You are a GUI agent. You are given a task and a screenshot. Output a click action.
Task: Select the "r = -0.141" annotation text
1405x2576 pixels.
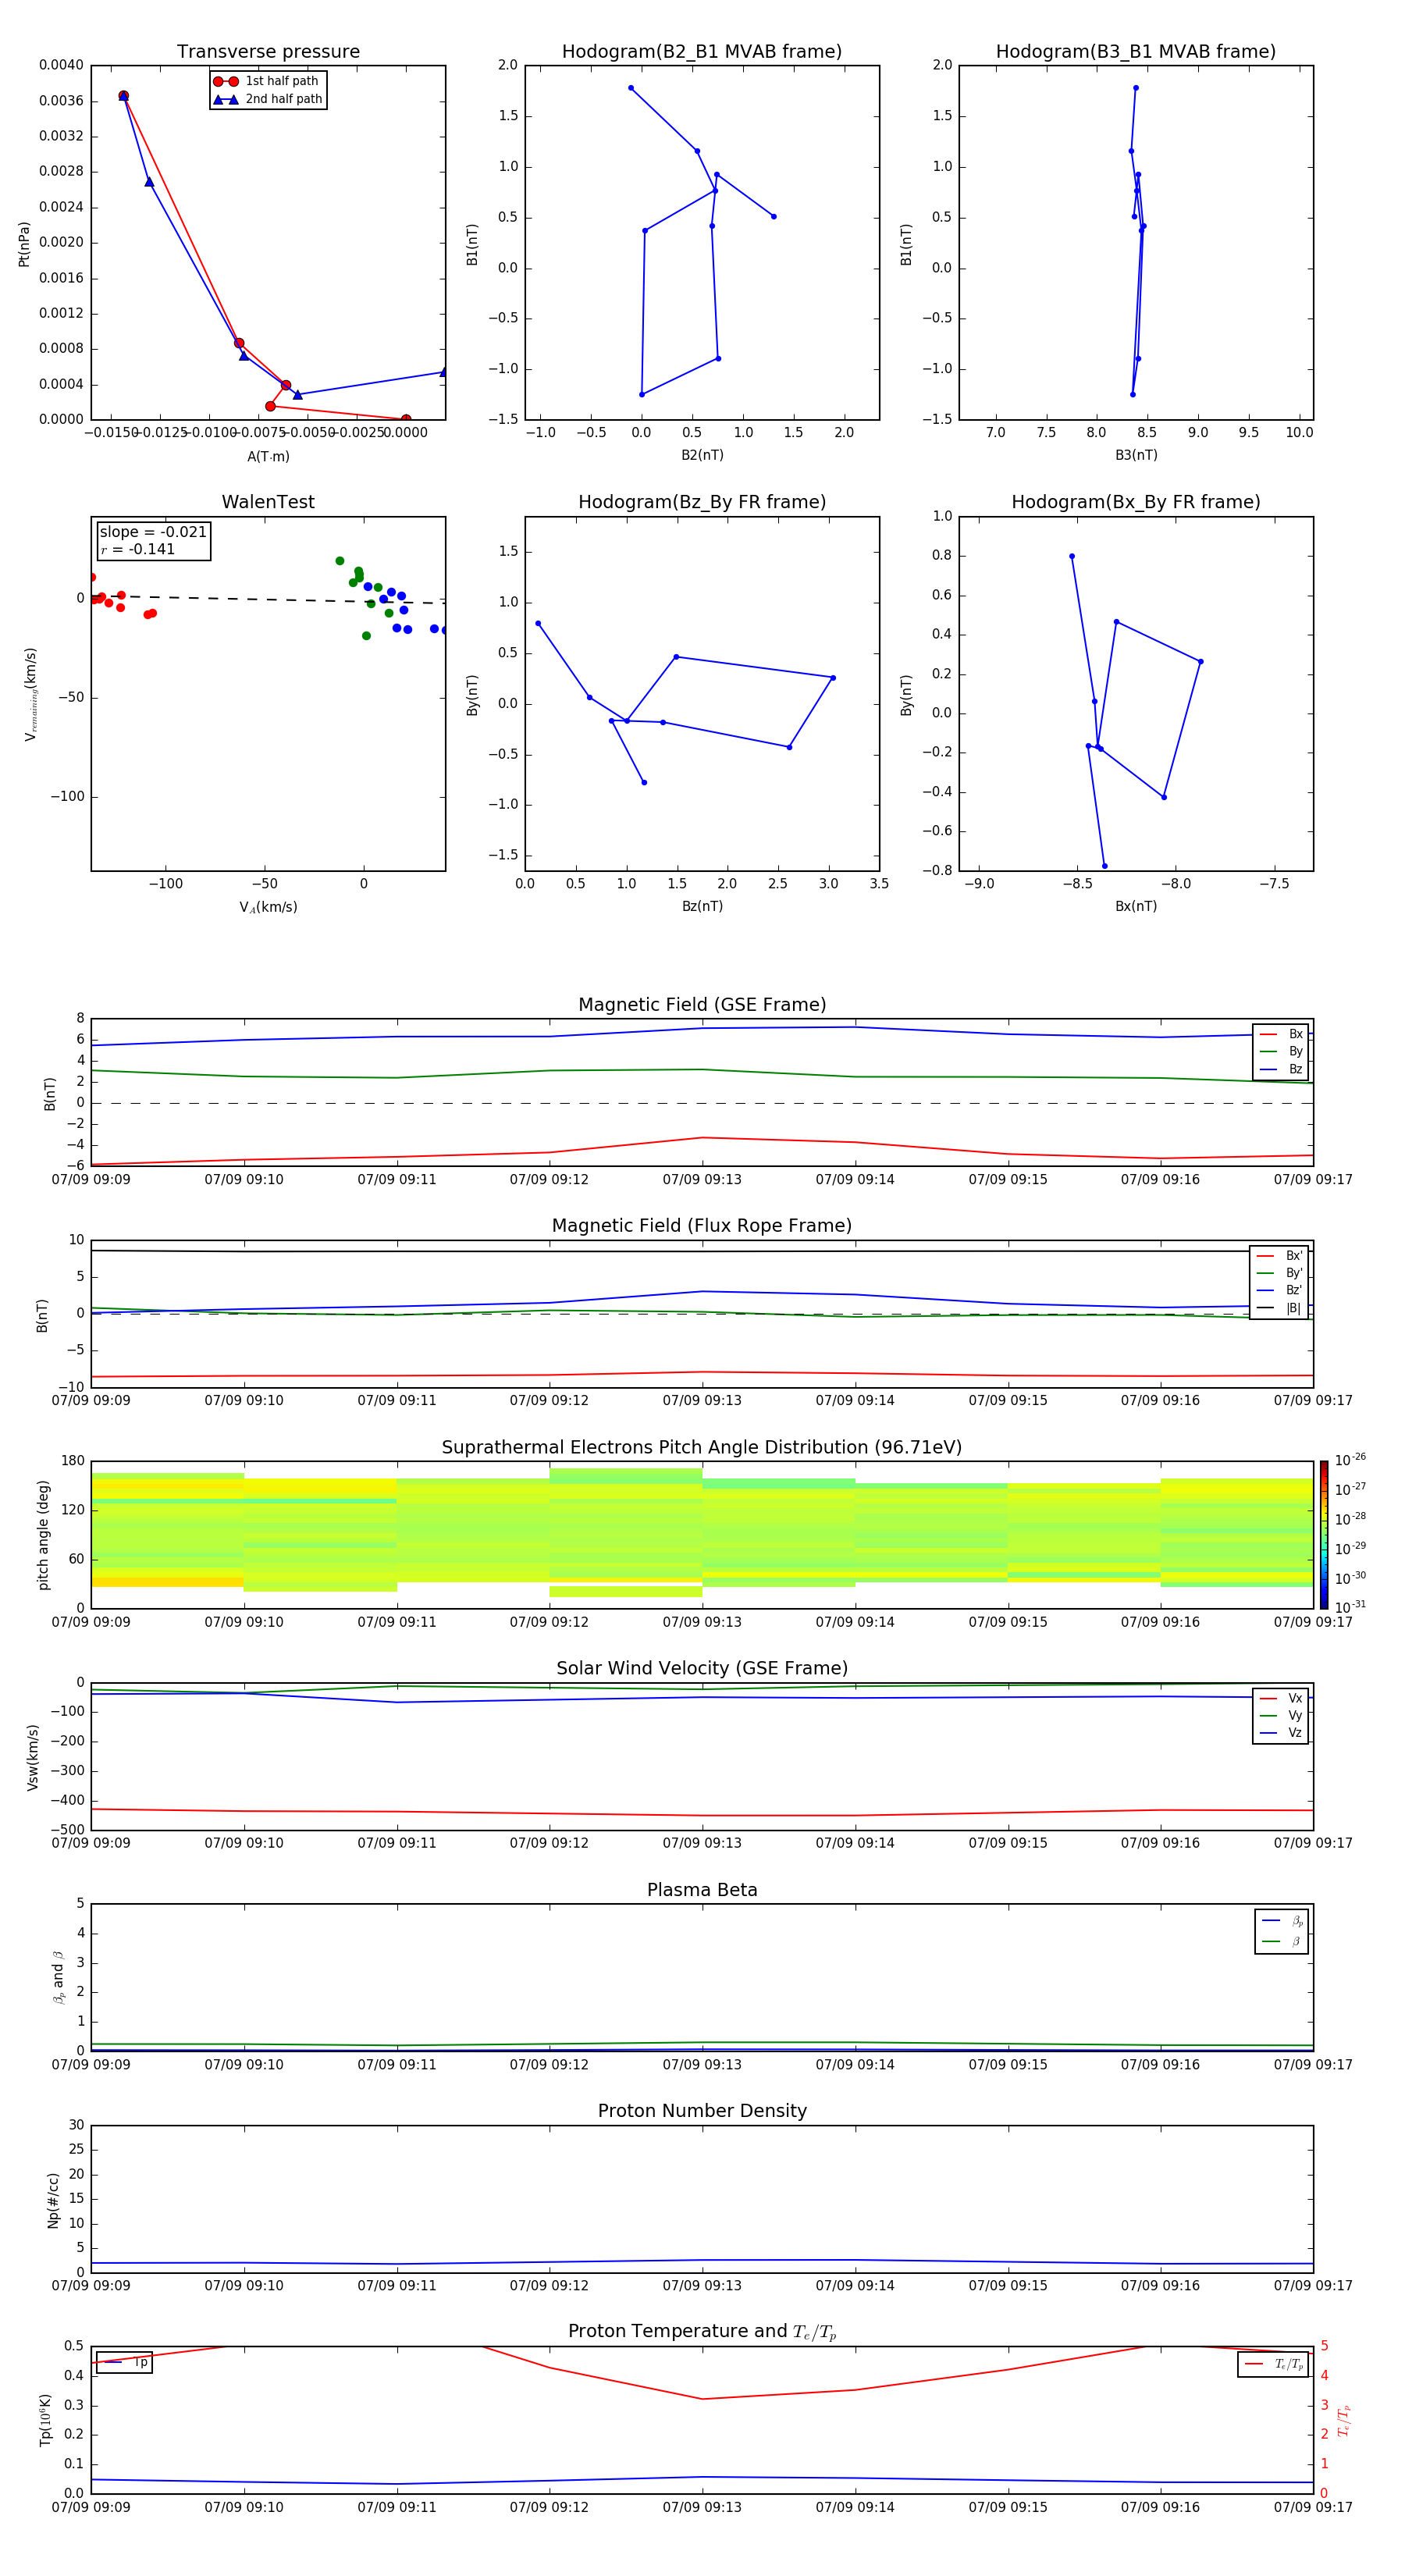point(138,549)
